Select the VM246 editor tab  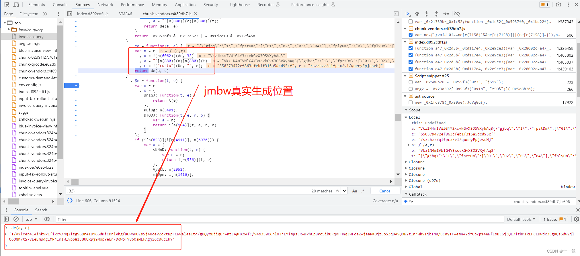[126, 14]
